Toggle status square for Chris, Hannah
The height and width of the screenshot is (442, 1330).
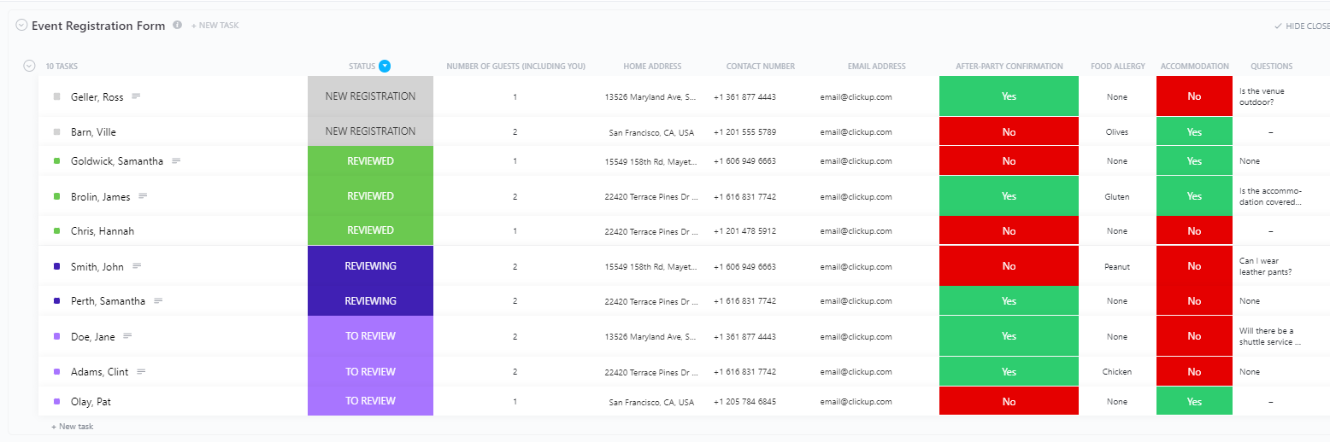click(56, 231)
